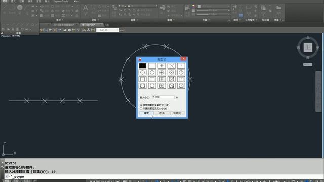Click the Match Properties ribbon icon
Image resolution: width=324 pixels, height=182 pixels.
point(187,8)
